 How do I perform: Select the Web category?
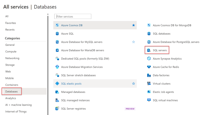[8, 71]
